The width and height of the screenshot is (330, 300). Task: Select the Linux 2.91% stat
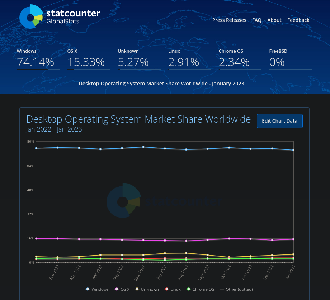[x=190, y=59]
